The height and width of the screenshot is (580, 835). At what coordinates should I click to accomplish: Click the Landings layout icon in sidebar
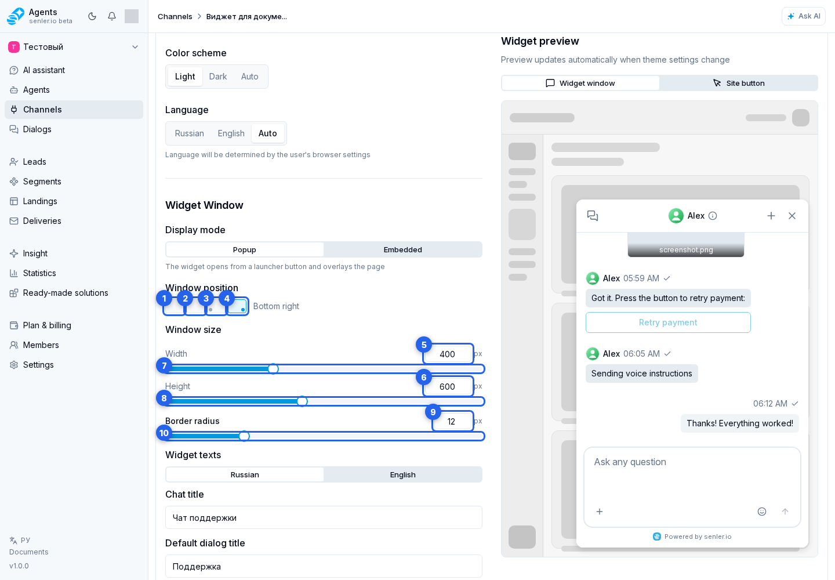pyautogui.click(x=14, y=201)
